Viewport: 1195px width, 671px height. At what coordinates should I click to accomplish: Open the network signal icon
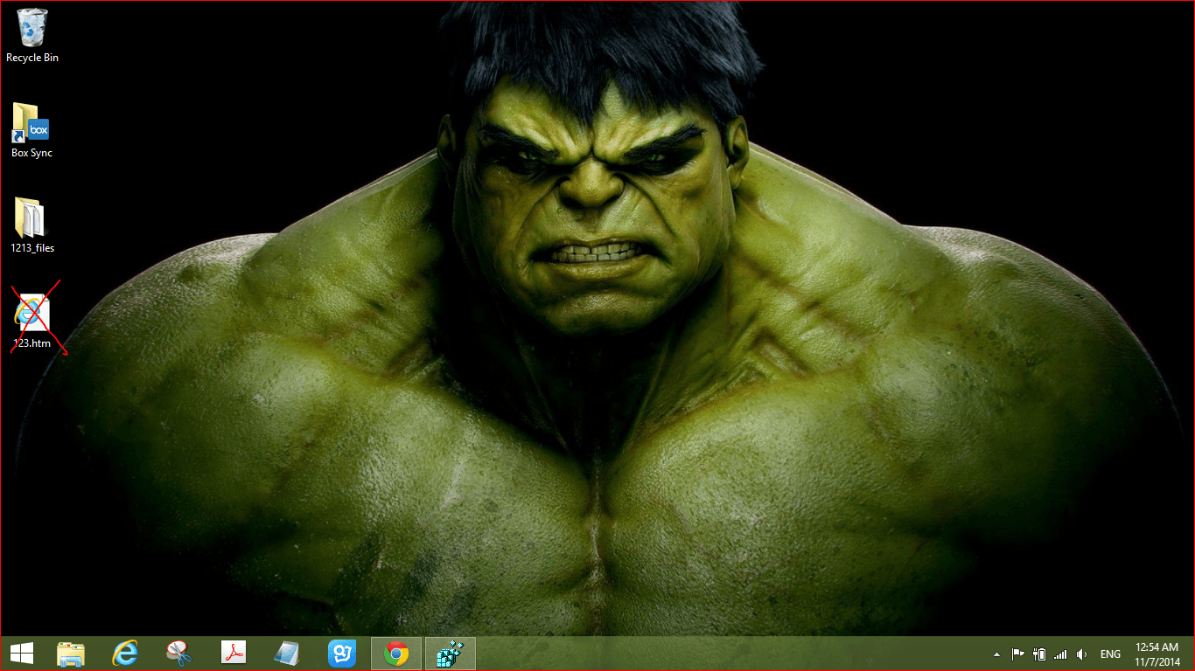coord(1060,654)
